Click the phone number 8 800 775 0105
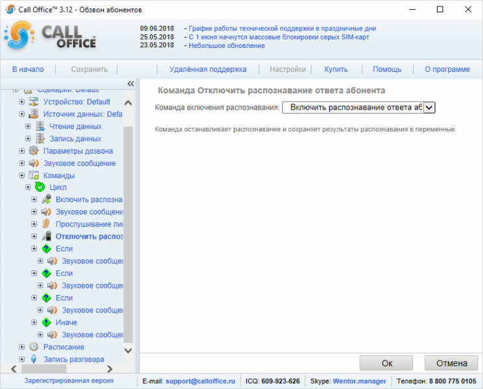483x389 pixels. 453,381
